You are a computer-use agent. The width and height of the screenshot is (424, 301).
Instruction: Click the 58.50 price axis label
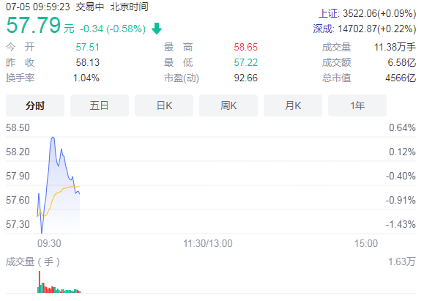[18, 127]
